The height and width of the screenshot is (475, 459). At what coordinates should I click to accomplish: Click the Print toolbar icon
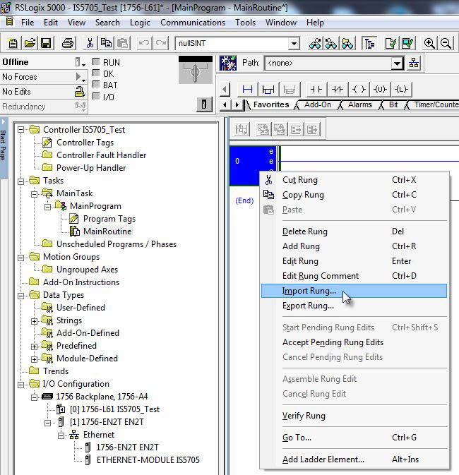click(x=68, y=44)
